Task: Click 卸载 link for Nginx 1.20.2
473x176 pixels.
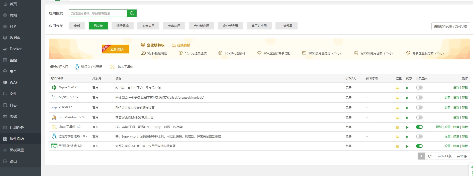Action: point(465,88)
